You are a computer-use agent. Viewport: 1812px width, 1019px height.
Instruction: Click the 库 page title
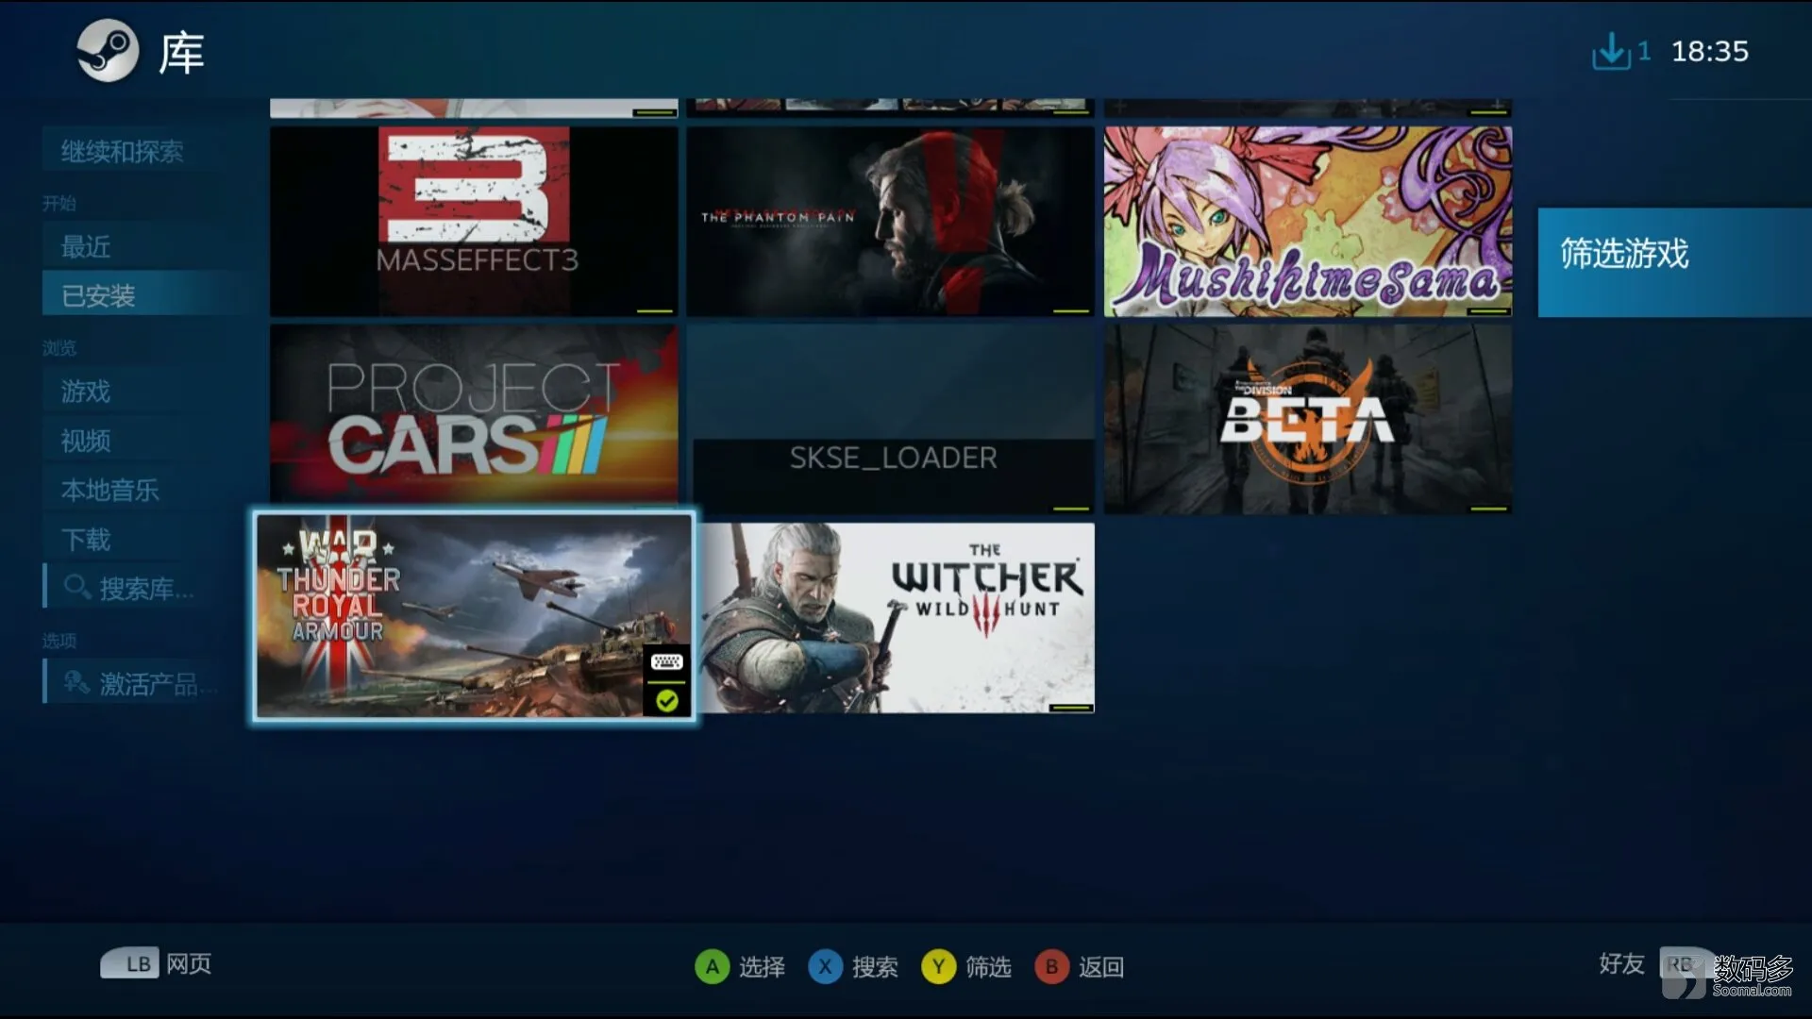pyautogui.click(x=181, y=53)
